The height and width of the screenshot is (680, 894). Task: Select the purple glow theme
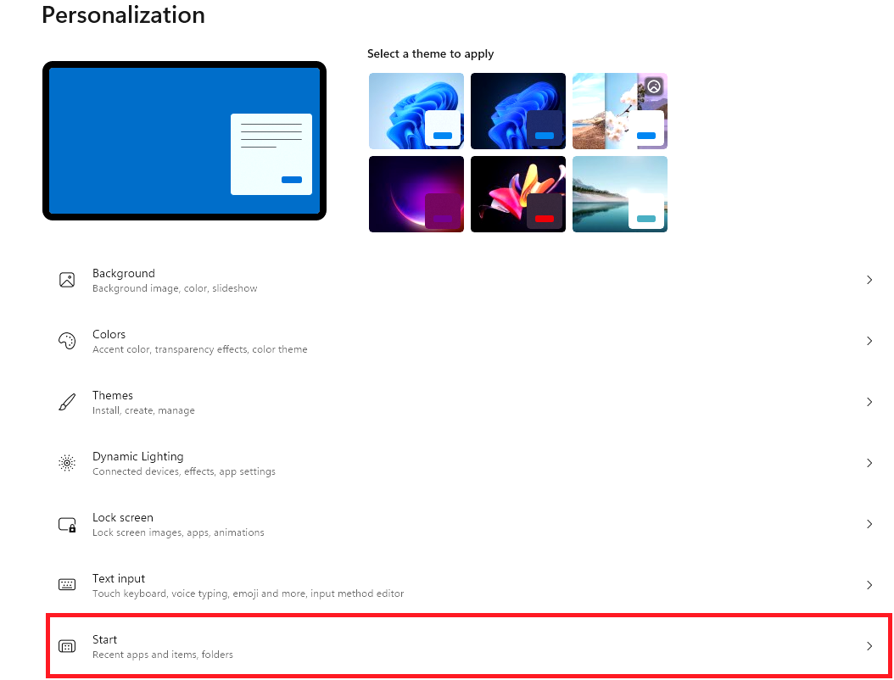[416, 193]
